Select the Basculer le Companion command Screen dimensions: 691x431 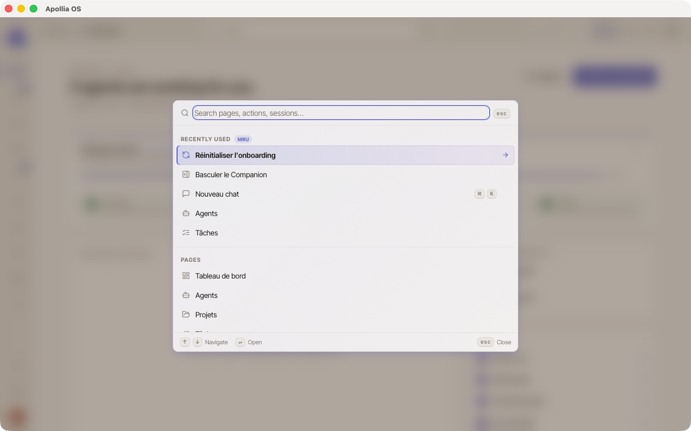[345, 175]
